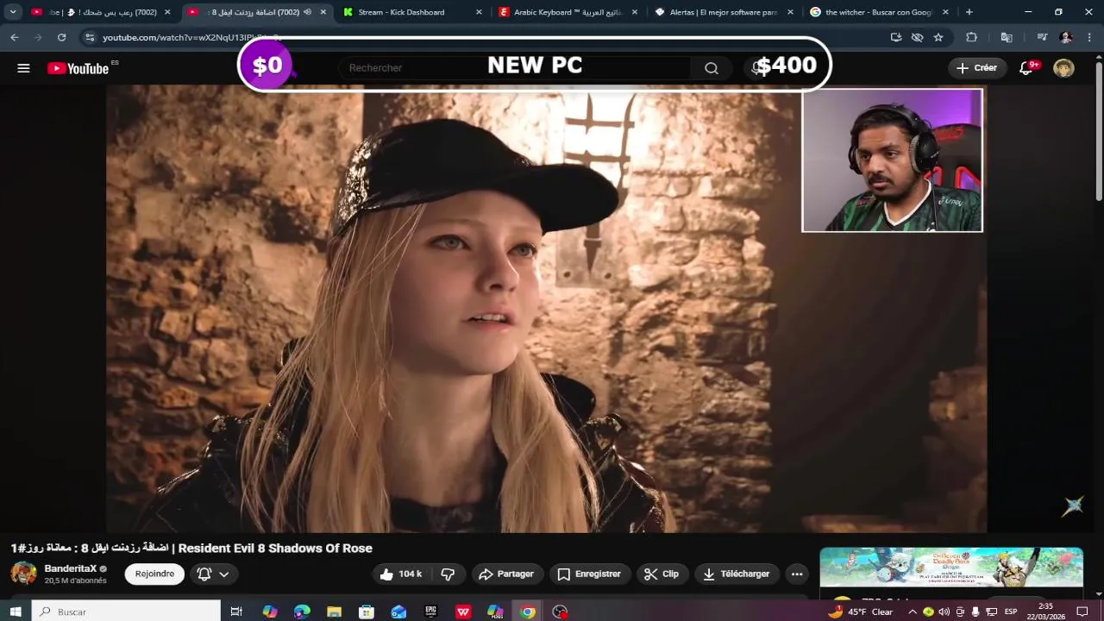Image resolution: width=1104 pixels, height=621 pixels.
Task: Switch to Arabic Keyboard tab
Action: [567, 12]
